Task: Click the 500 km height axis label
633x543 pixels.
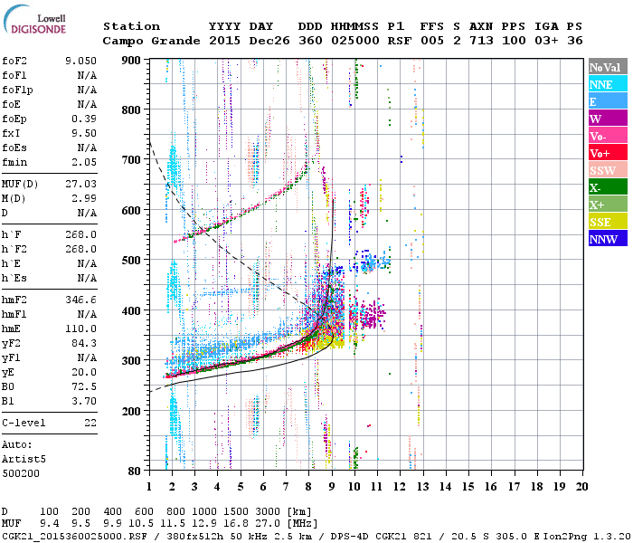Action: click(x=131, y=261)
